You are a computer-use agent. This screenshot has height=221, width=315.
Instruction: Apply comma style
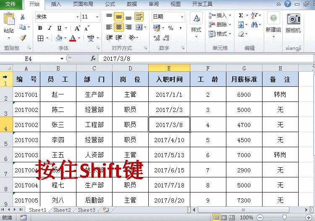pyautogui.click(x=181, y=28)
